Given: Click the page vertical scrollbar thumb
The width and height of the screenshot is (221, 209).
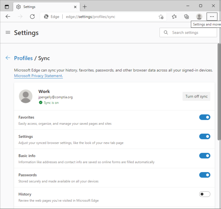Looking at the screenshot, I should click(x=219, y=92).
